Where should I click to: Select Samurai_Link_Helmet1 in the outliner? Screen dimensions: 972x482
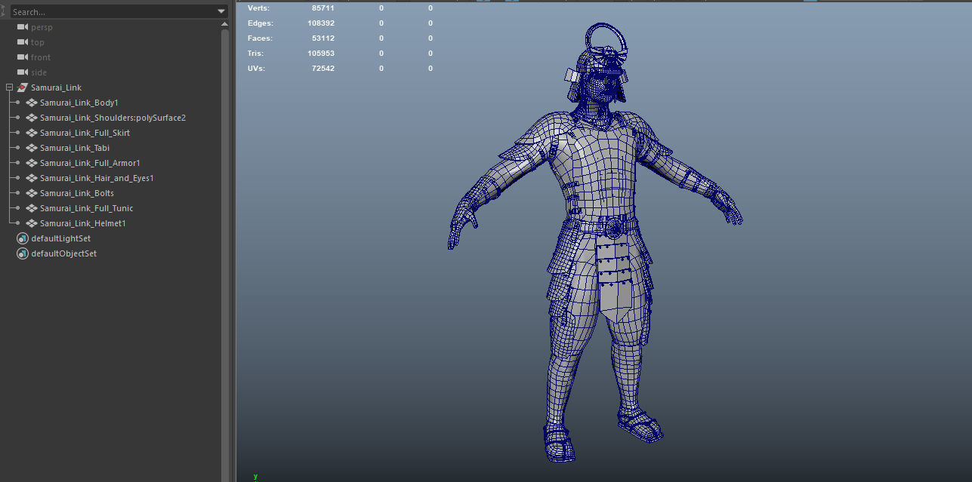coord(82,223)
